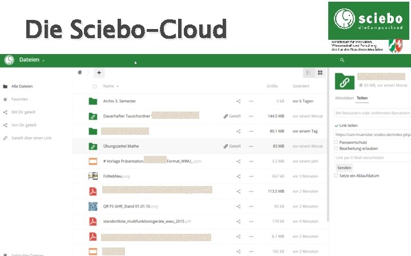The width and height of the screenshot is (411, 256).
Task: Open more options for standortliste PDF
Action: (x=251, y=221)
